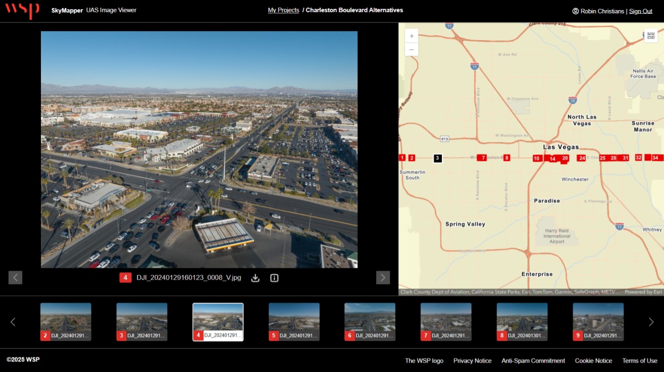This screenshot has height=372, width=664.
Task: Open image info panel icon
Action: 274,278
